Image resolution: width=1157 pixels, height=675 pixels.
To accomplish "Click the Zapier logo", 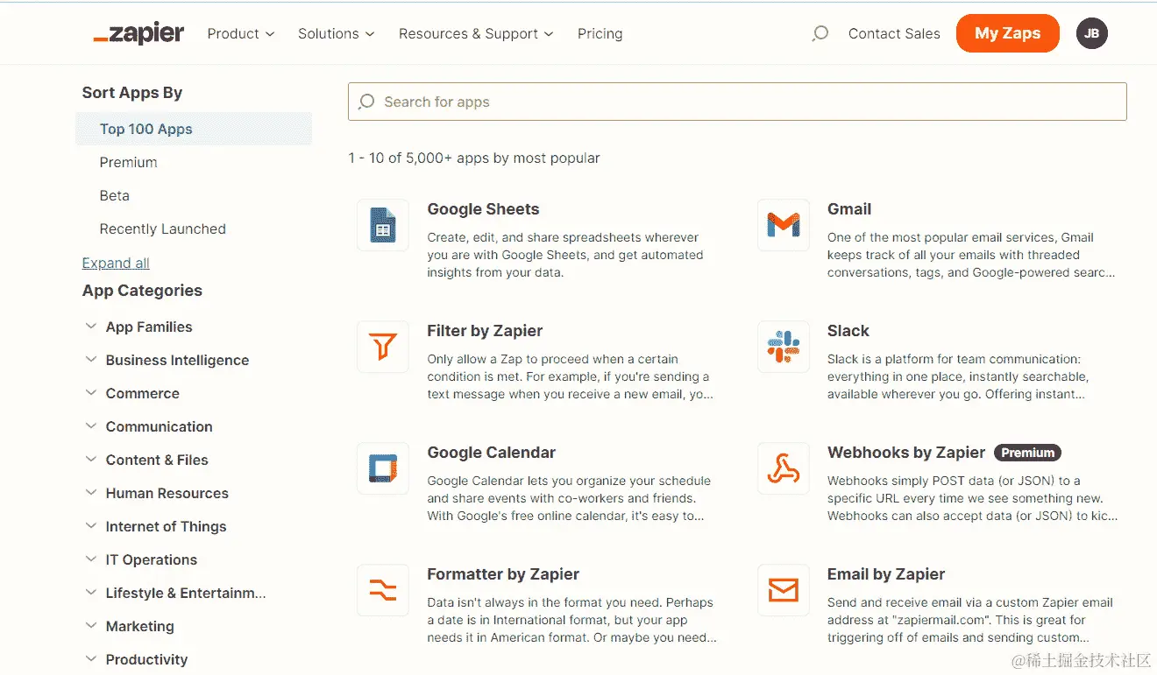I will tap(138, 34).
